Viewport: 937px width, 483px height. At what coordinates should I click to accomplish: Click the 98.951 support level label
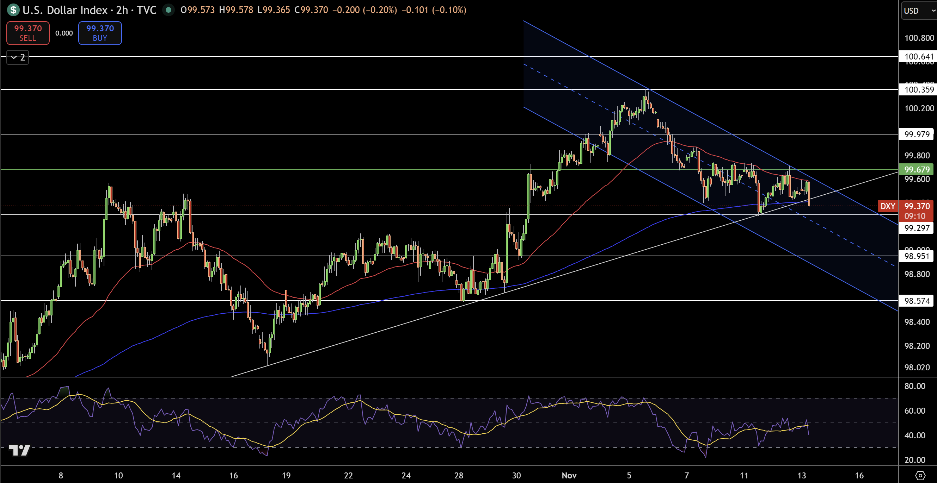click(x=916, y=256)
